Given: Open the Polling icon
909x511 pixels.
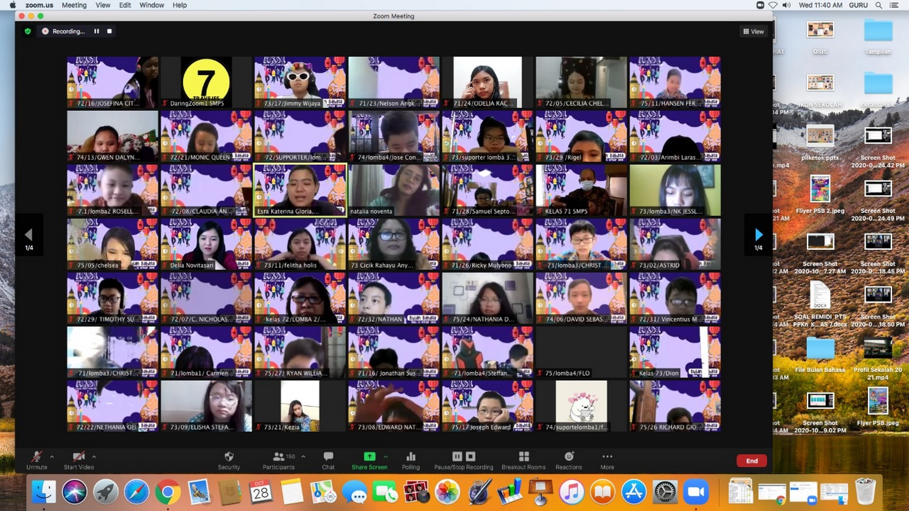Looking at the screenshot, I should (410, 457).
